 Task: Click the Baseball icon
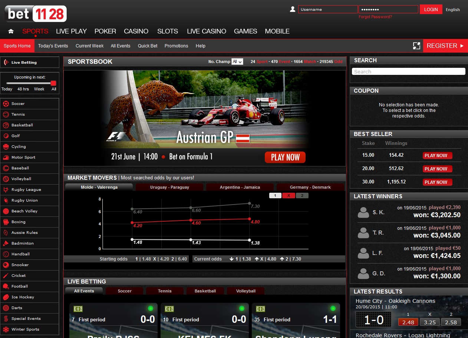(x=6, y=168)
